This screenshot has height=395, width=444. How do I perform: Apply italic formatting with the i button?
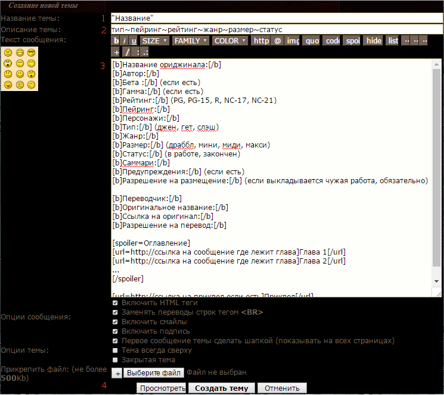pyautogui.click(x=125, y=41)
